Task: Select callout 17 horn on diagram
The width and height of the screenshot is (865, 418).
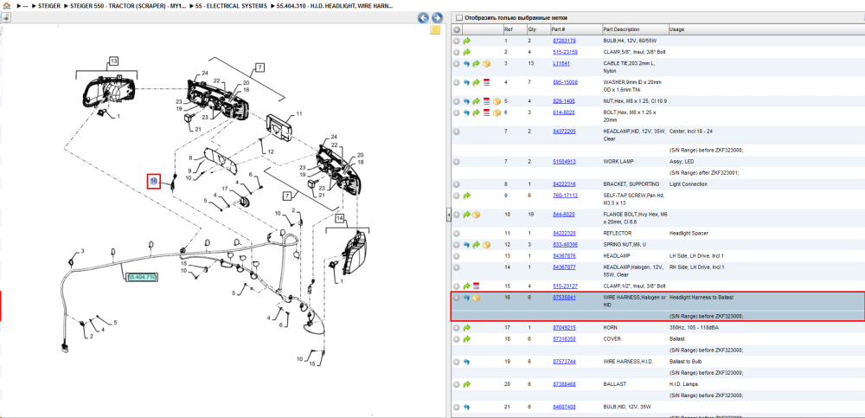Action: tap(225, 189)
